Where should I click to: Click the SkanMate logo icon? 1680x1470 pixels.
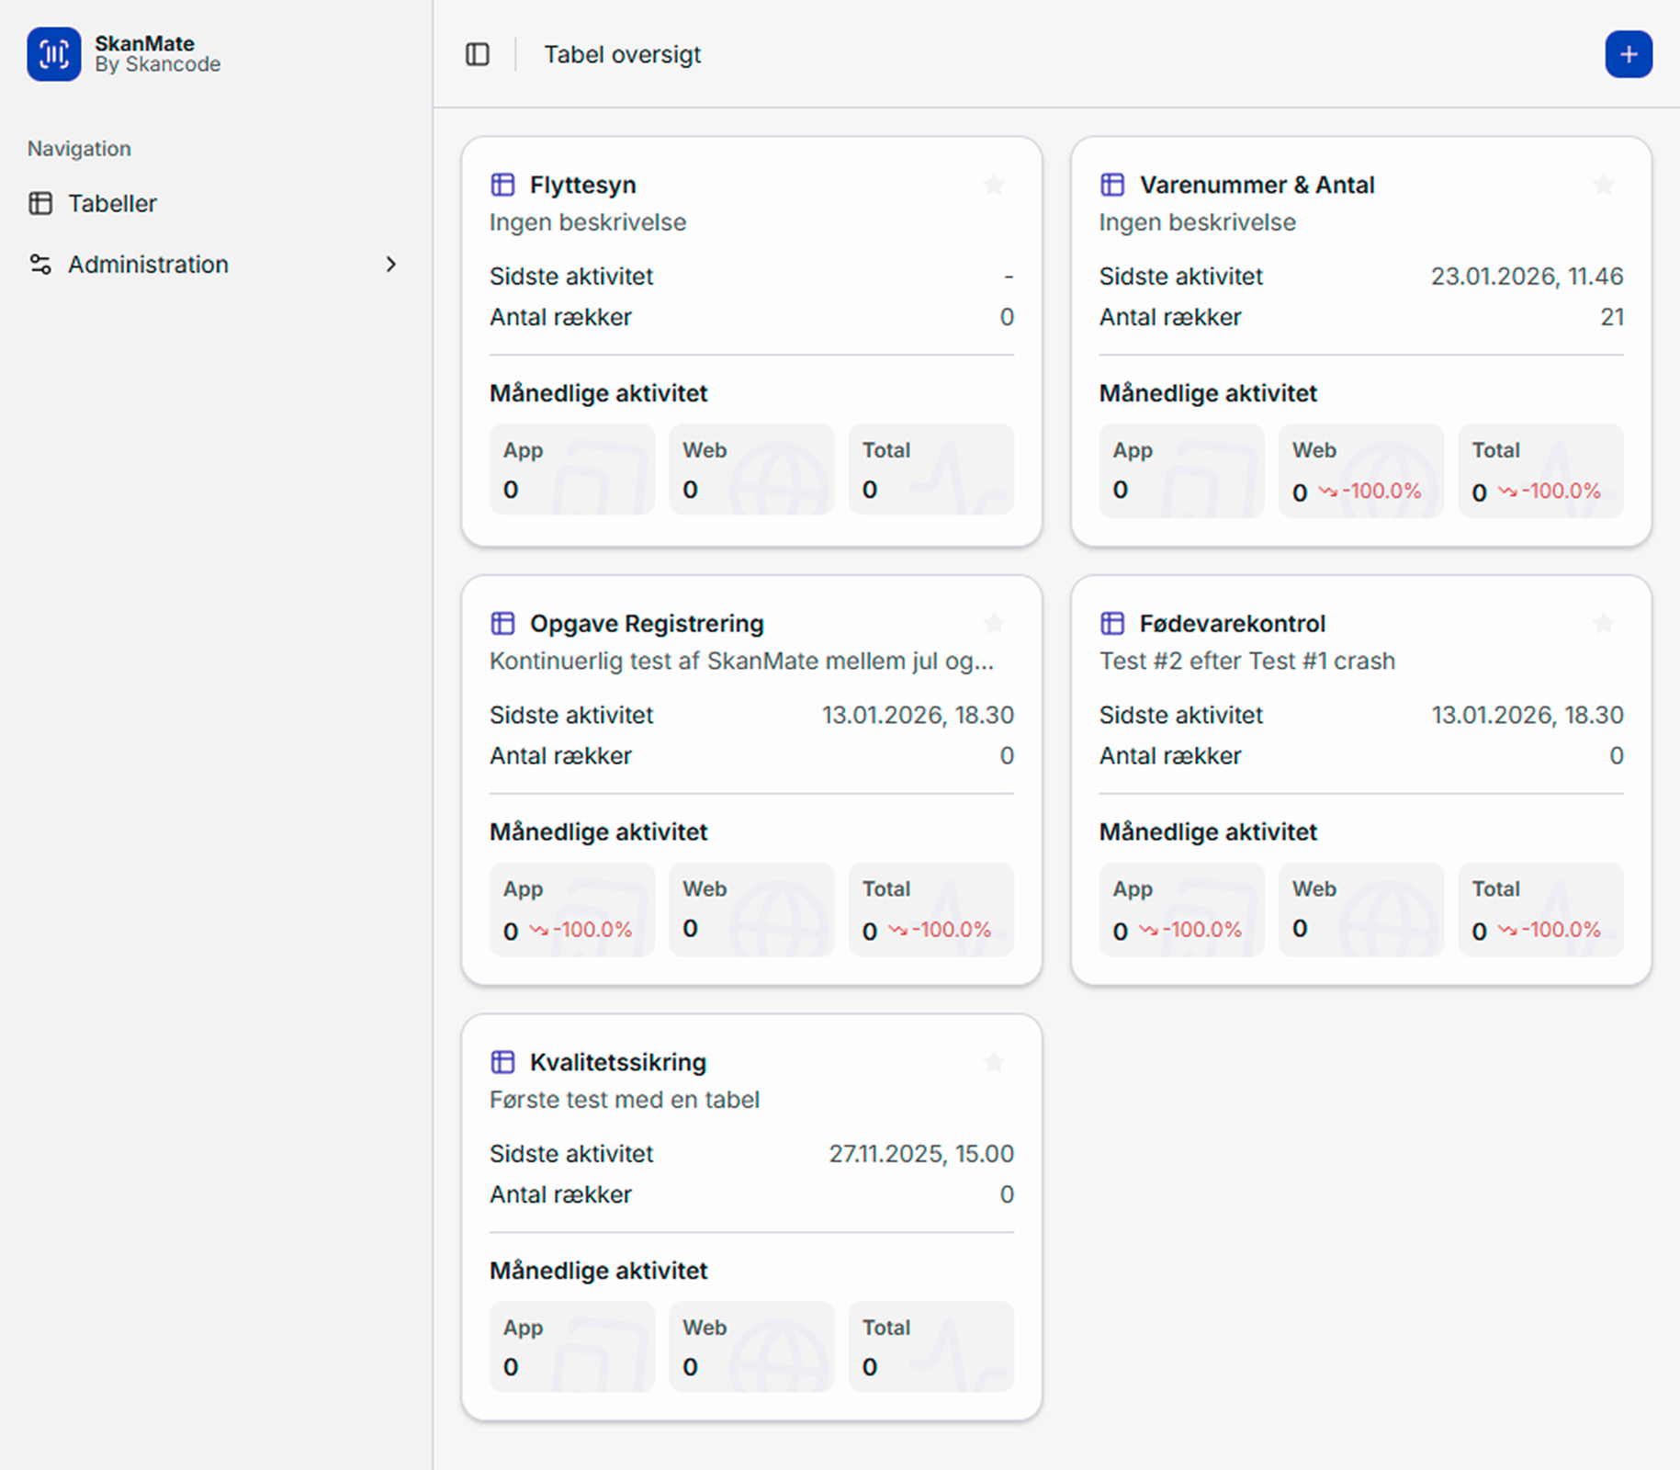click(x=53, y=54)
